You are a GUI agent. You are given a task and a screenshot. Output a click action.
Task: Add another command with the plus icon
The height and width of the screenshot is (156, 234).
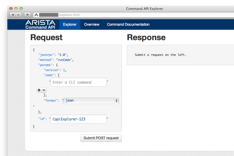click(39, 90)
